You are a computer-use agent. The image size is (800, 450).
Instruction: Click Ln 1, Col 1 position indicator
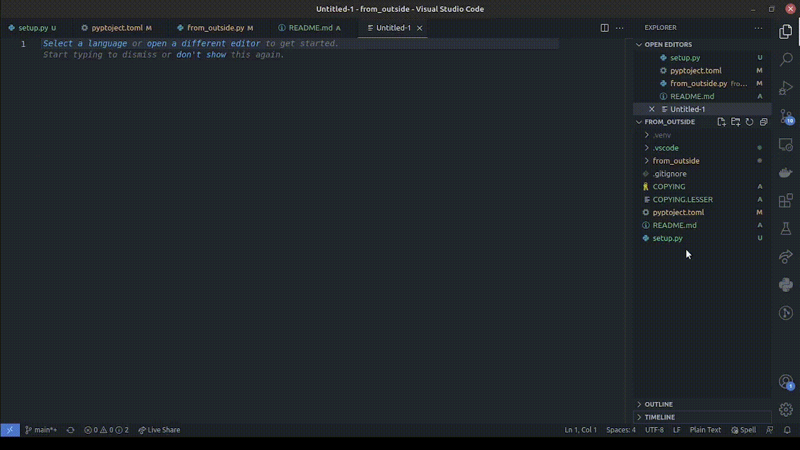[581, 430]
